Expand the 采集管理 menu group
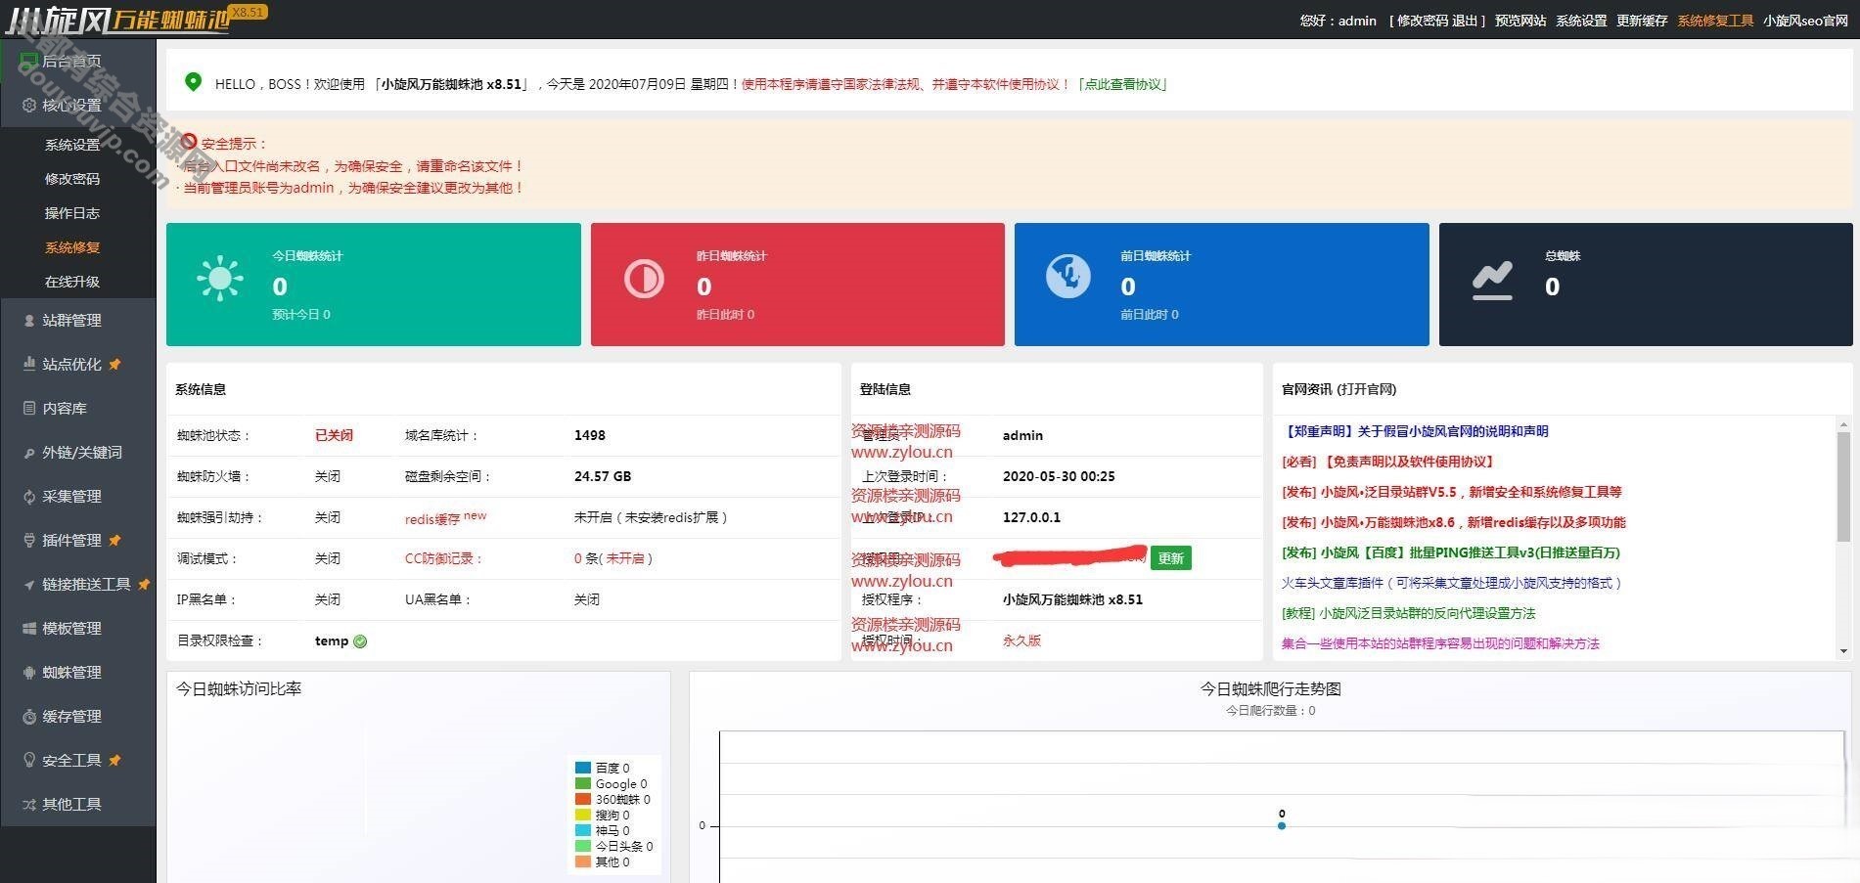Screen dimensions: 1860x883 pos(78,496)
